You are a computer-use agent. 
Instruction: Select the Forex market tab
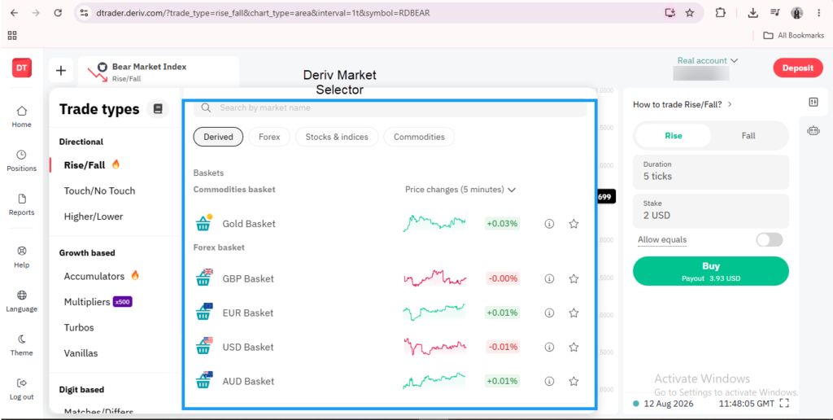[269, 137]
